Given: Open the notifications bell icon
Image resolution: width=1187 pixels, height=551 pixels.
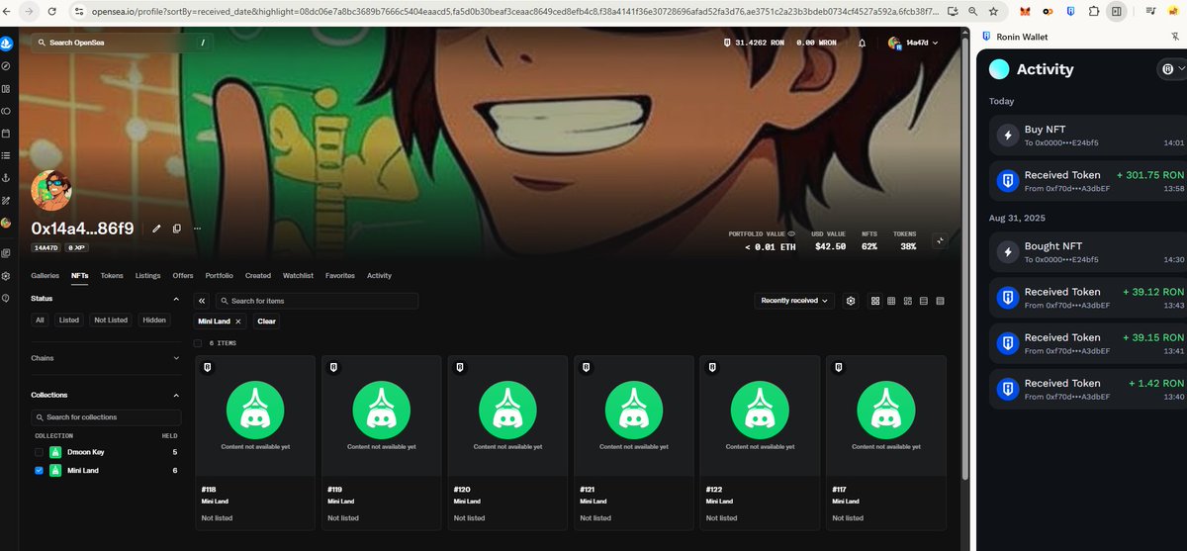Looking at the screenshot, I should pos(862,43).
